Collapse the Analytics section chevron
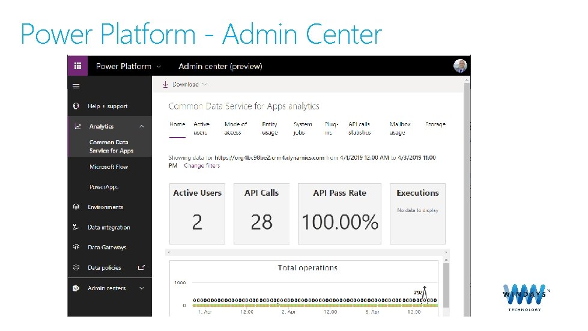 click(x=141, y=127)
